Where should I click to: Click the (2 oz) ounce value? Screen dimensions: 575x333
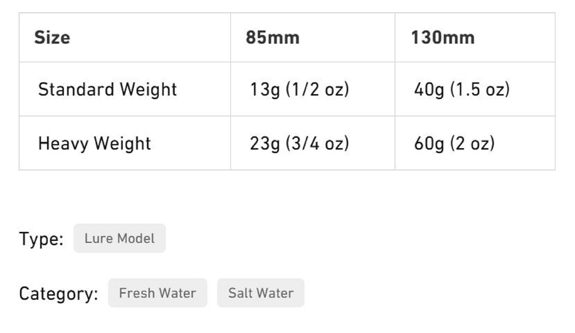click(472, 144)
